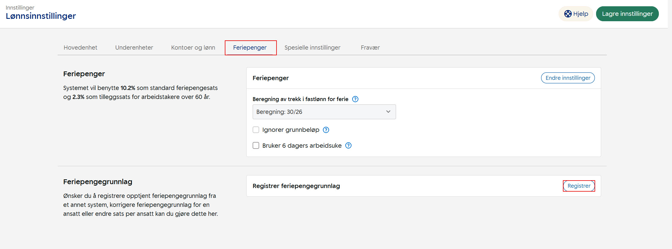Image resolution: width=672 pixels, height=249 pixels.
Task: Open help tooltip for Beregning av trekk
Action: [355, 99]
